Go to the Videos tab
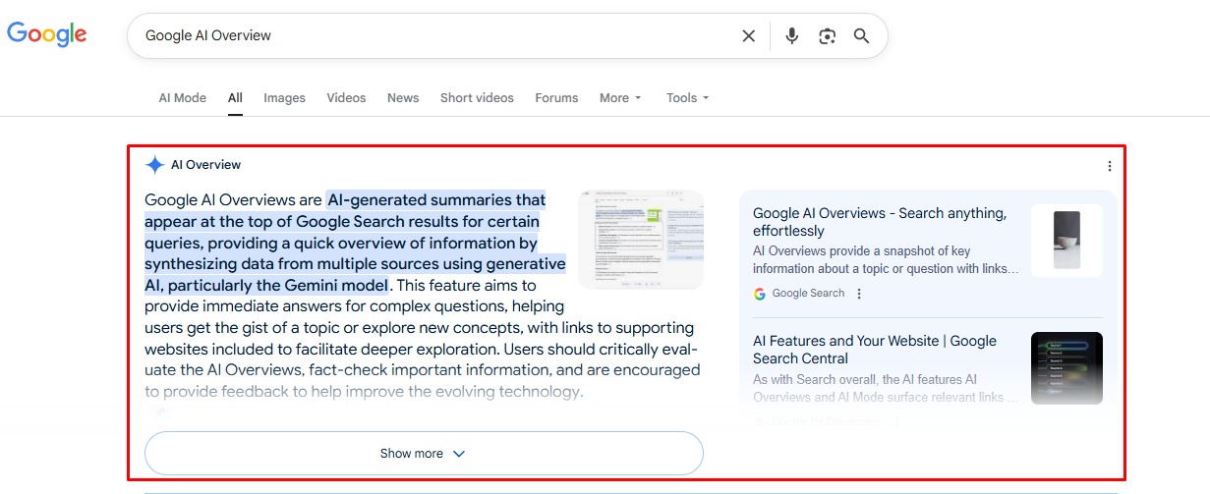Image resolution: width=1210 pixels, height=494 pixels. pos(346,98)
